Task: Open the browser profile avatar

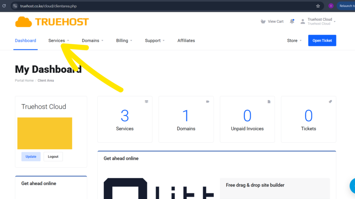Action: click(331, 6)
